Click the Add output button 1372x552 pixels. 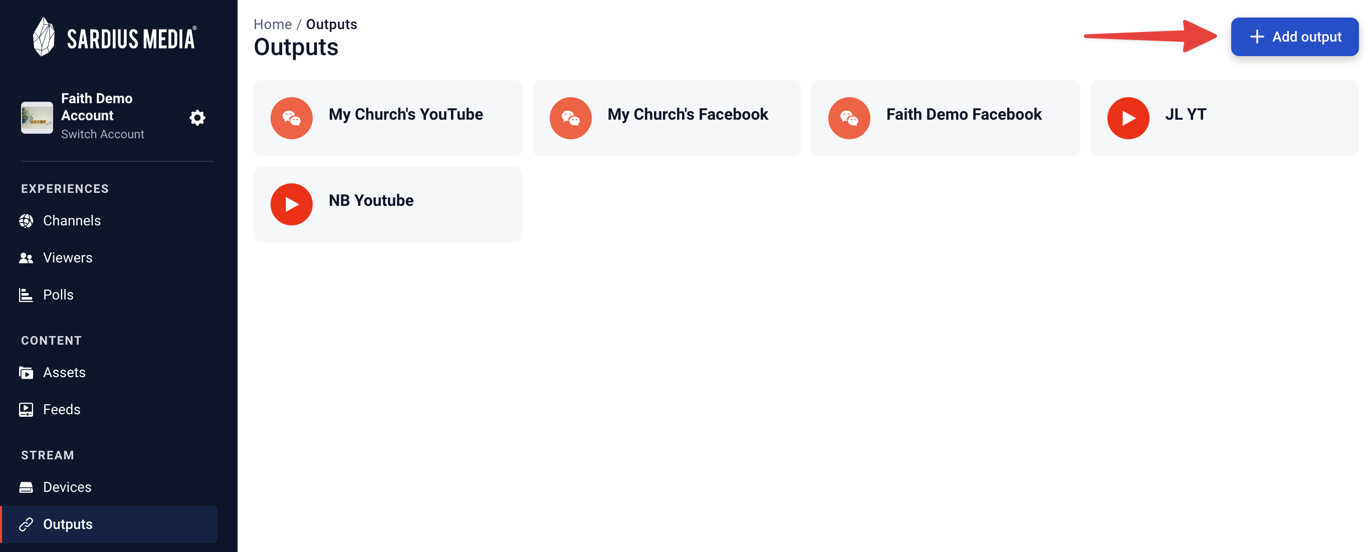[x=1294, y=37]
